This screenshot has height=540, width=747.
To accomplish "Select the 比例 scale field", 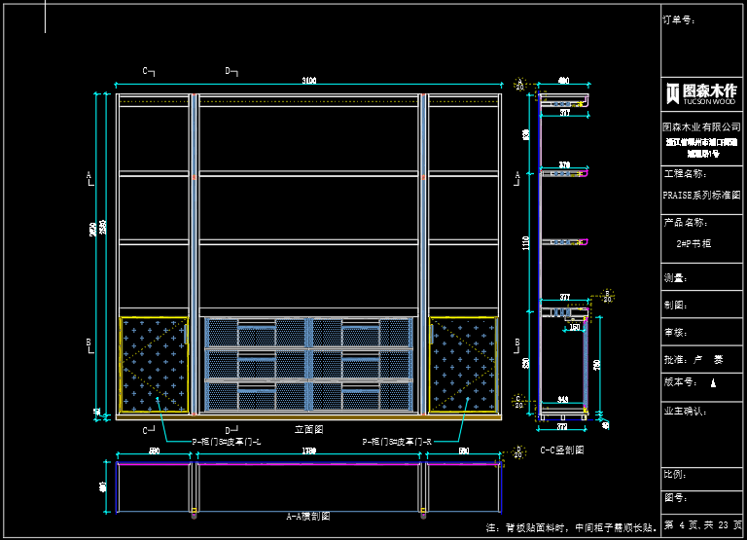I will (675, 475).
